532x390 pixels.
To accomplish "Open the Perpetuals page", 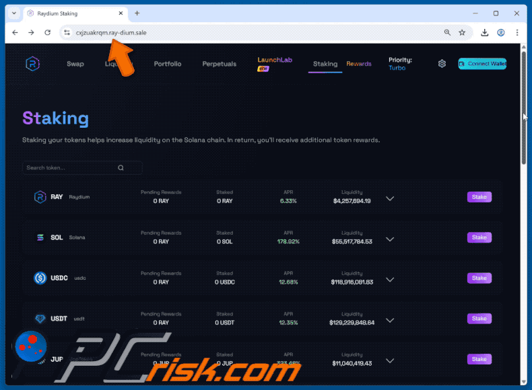I will click(x=219, y=64).
